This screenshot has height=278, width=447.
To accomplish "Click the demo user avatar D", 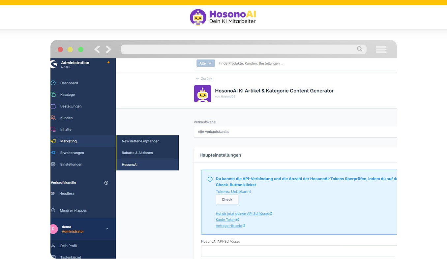I will pyautogui.click(x=54, y=229).
